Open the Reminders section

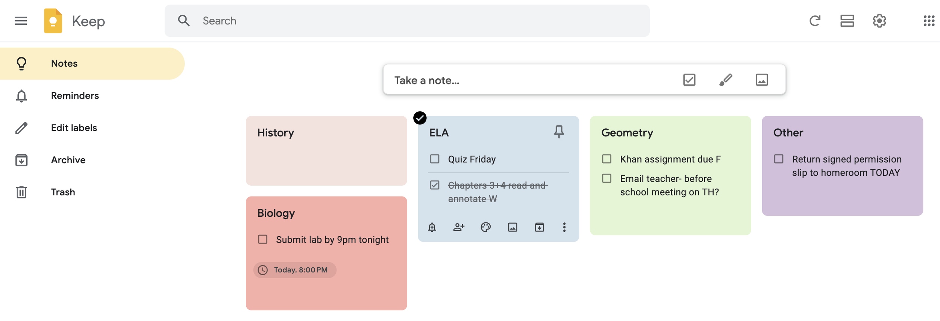pos(74,96)
